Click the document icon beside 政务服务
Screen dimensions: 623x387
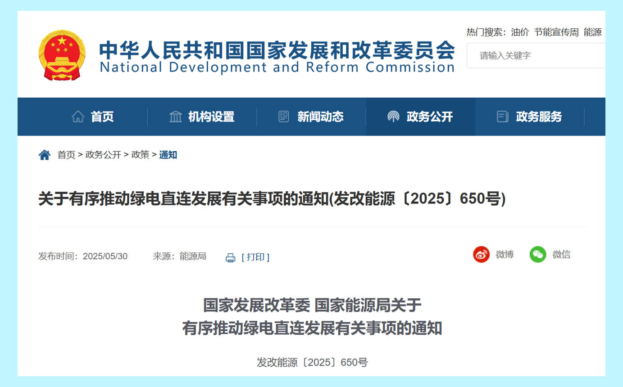click(x=502, y=117)
